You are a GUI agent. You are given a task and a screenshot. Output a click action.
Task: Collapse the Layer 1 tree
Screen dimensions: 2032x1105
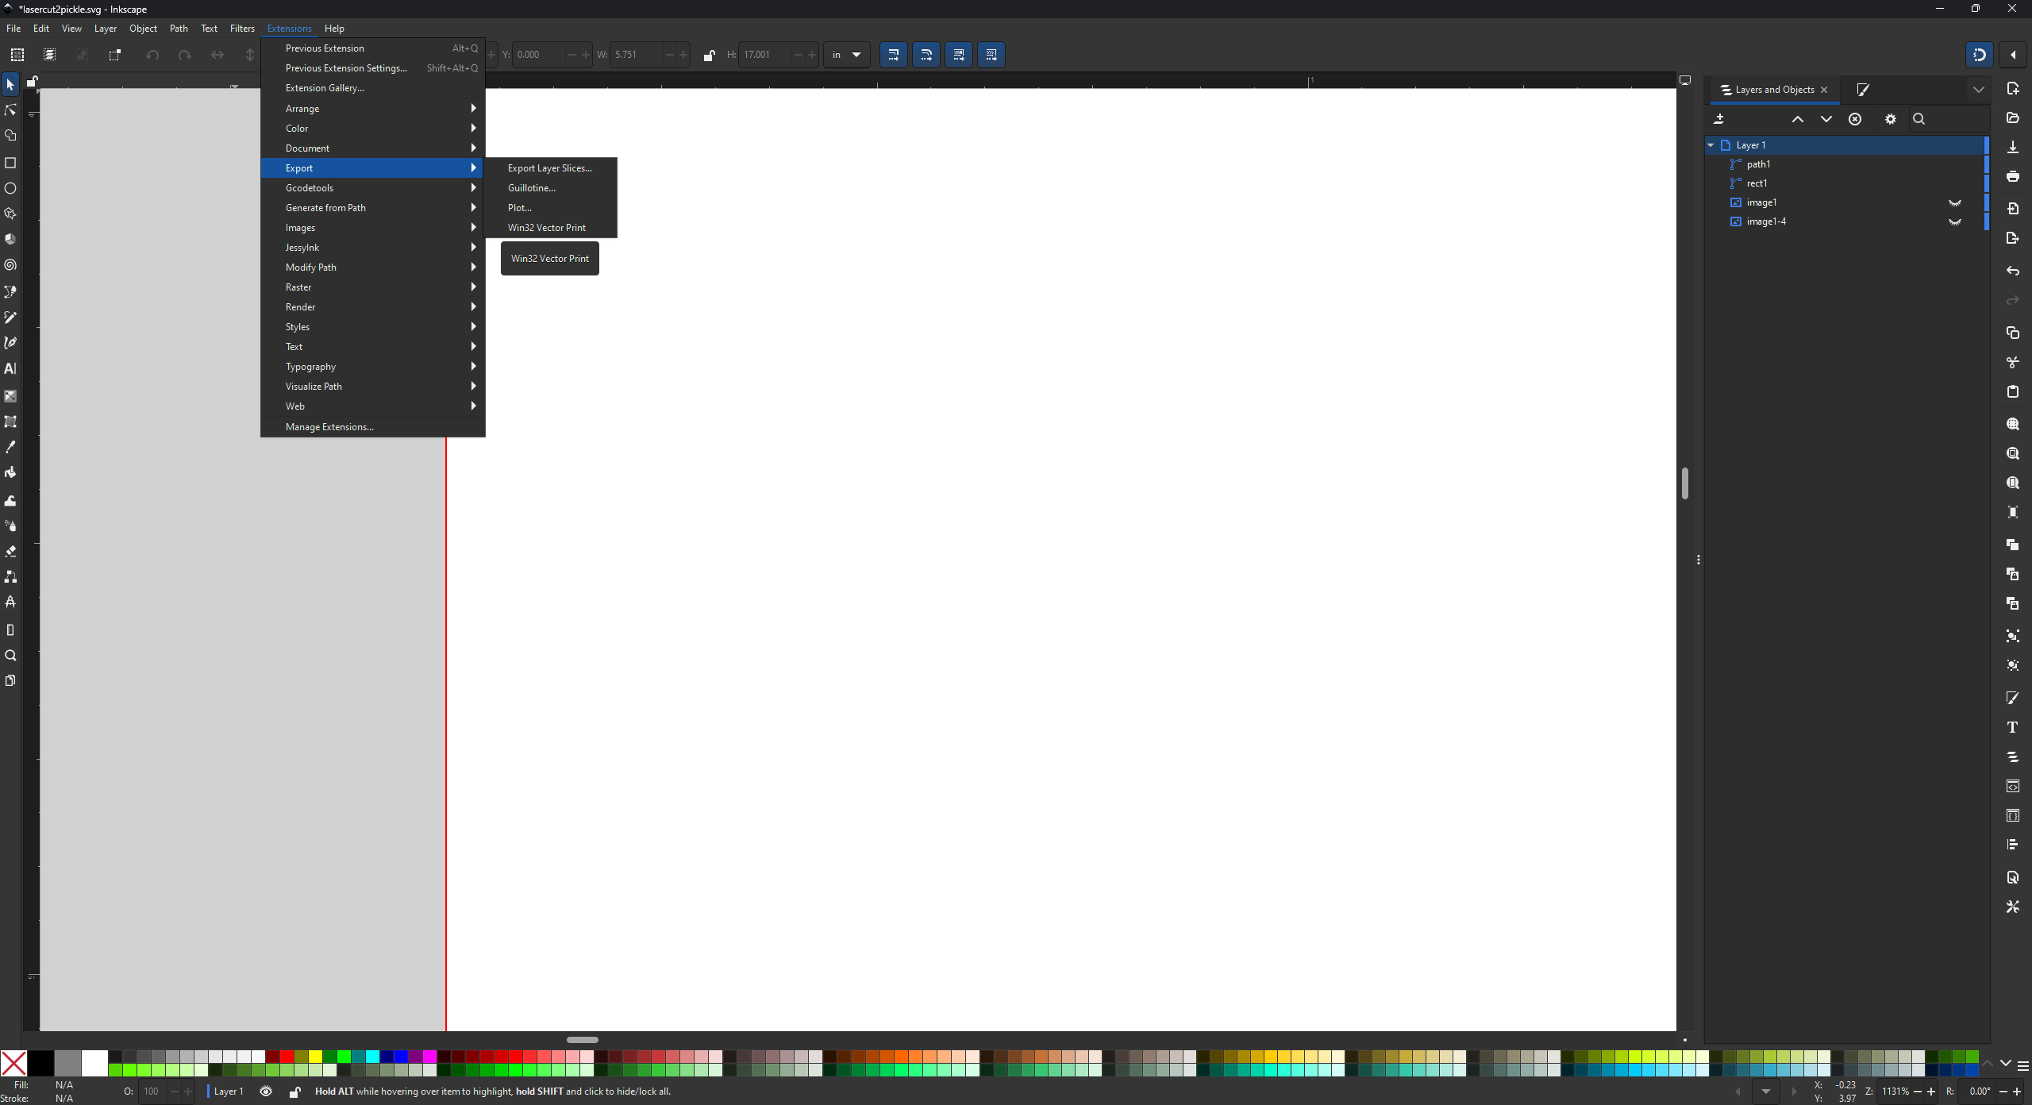tap(1711, 145)
